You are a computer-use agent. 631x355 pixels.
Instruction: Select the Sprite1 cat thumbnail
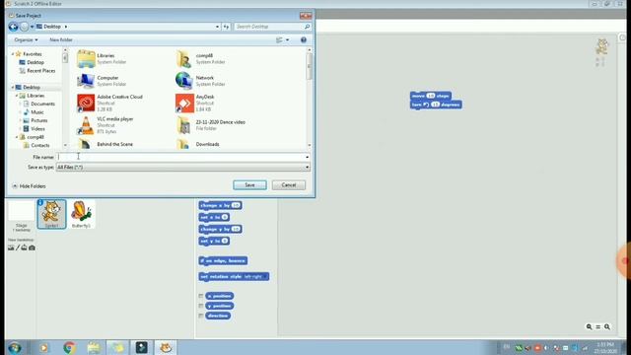51,214
